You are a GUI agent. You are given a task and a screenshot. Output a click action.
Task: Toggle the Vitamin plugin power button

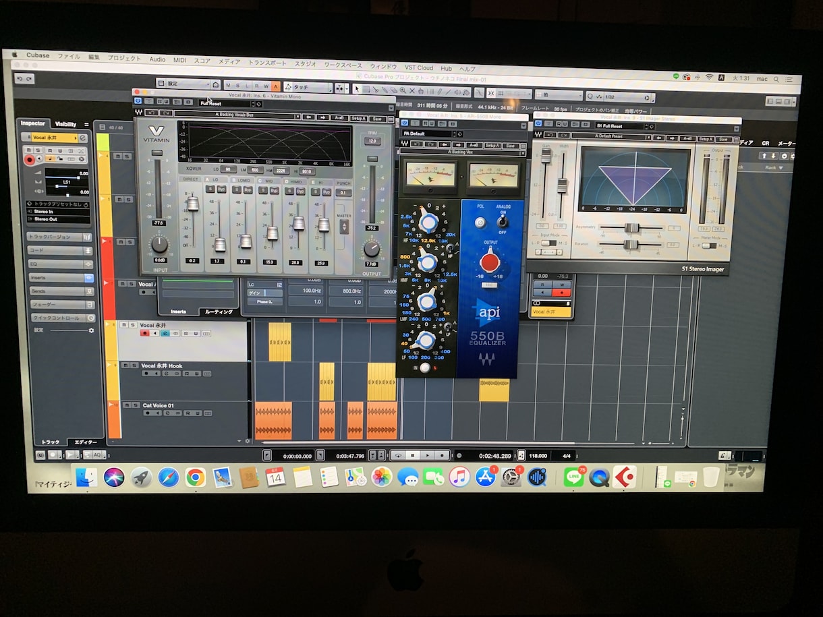(139, 102)
